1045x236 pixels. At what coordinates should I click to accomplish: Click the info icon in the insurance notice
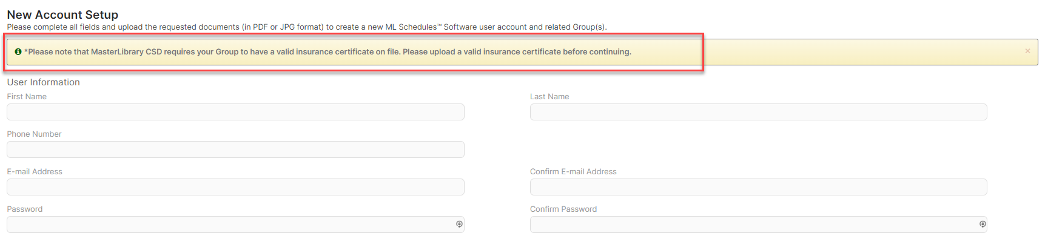tap(18, 52)
